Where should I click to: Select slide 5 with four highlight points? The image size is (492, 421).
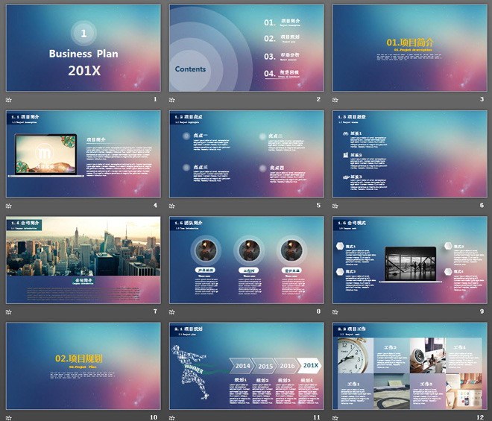coord(246,153)
